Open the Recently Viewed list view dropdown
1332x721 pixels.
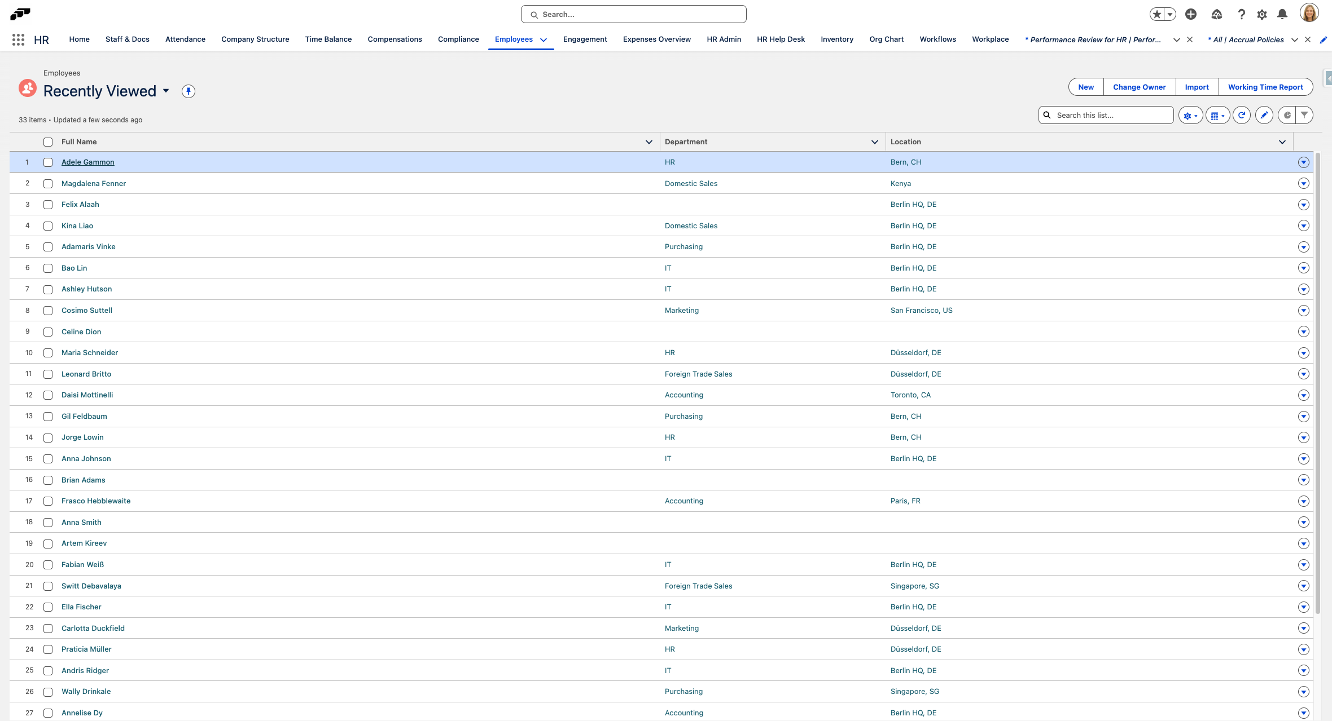tap(166, 91)
